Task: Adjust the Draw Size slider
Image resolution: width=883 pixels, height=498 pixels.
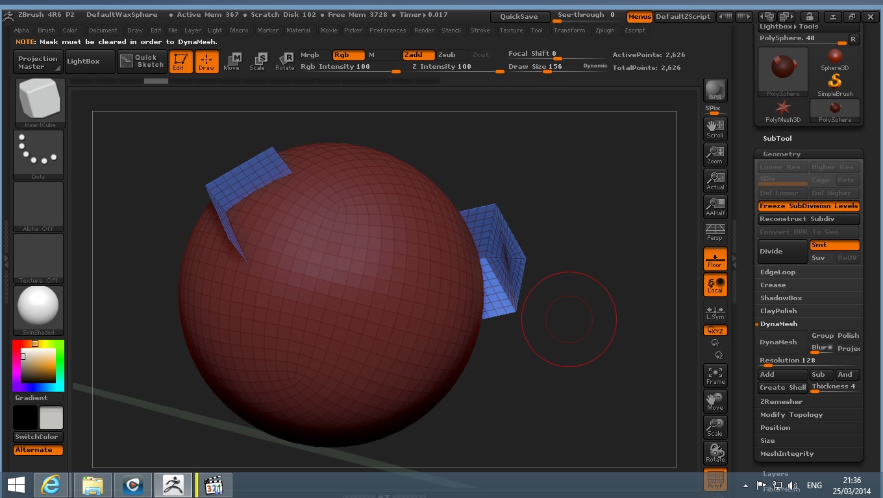Action: [557, 67]
